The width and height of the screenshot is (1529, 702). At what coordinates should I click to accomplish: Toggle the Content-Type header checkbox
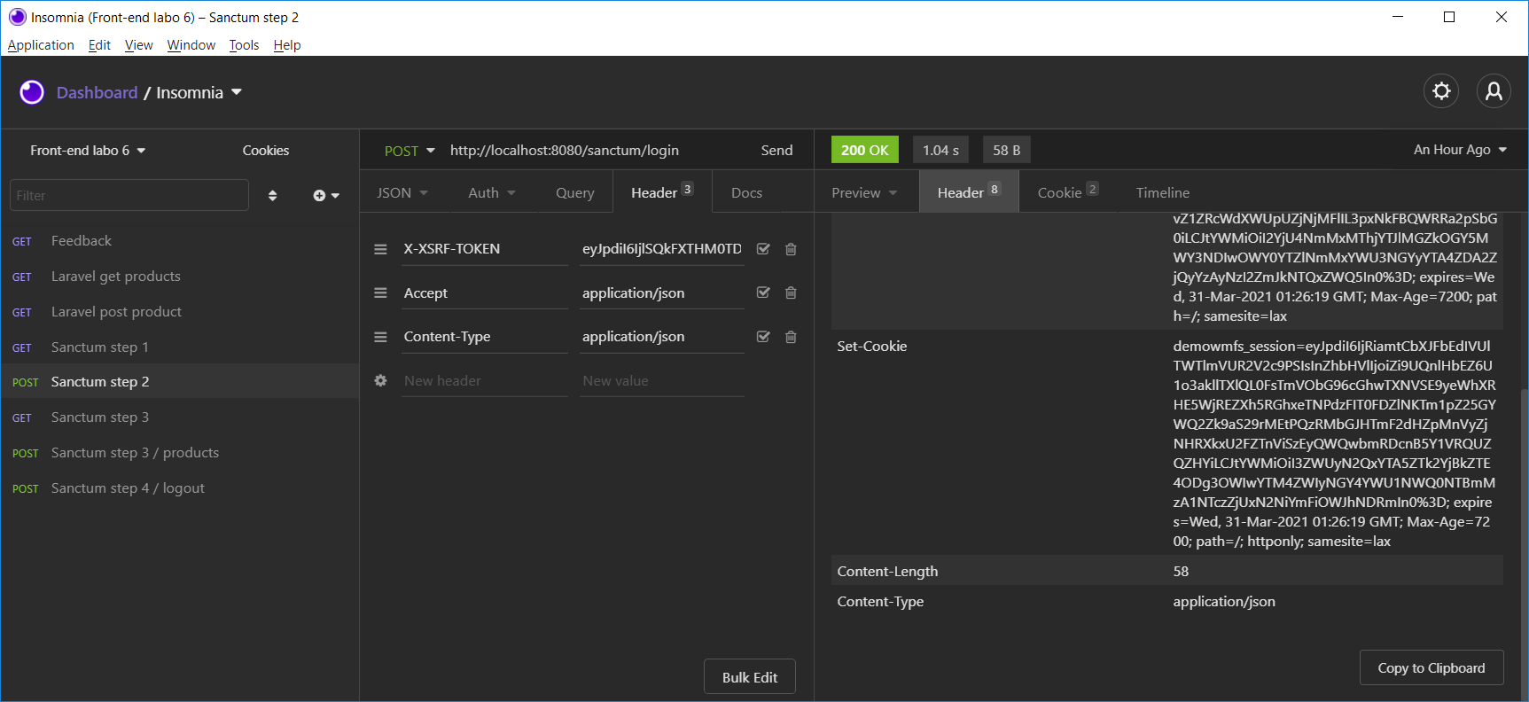pos(763,337)
